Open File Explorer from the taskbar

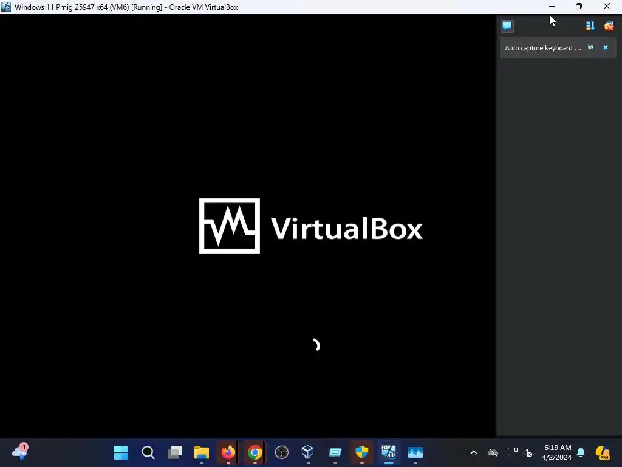pos(202,452)
